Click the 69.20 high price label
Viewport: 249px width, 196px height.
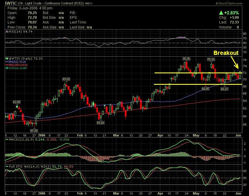pyautogui.click(x=66, y=79)
